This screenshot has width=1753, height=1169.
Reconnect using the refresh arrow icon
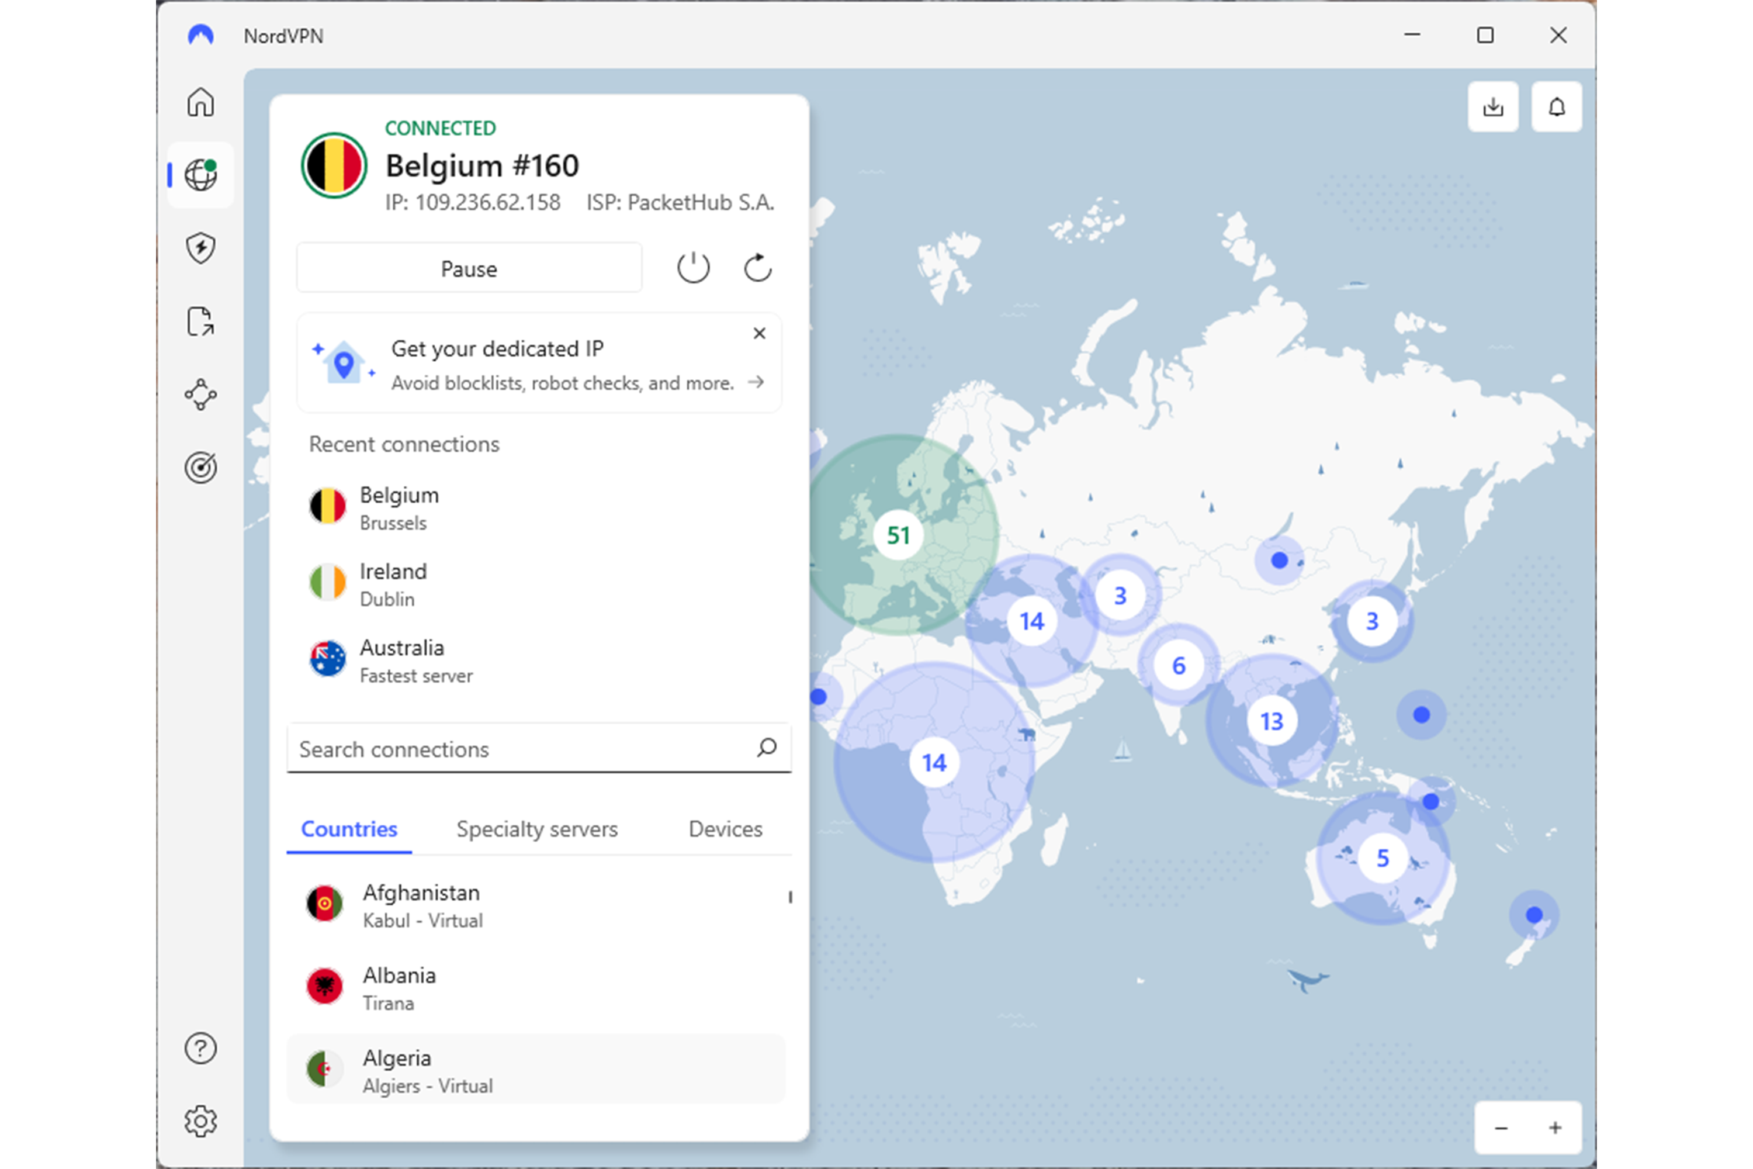[757, 268]
